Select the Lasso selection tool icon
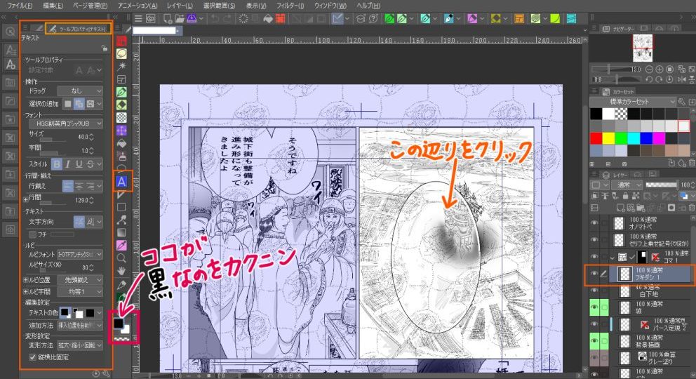The width and height of the screenshot is (696, 379). (121, 54)
